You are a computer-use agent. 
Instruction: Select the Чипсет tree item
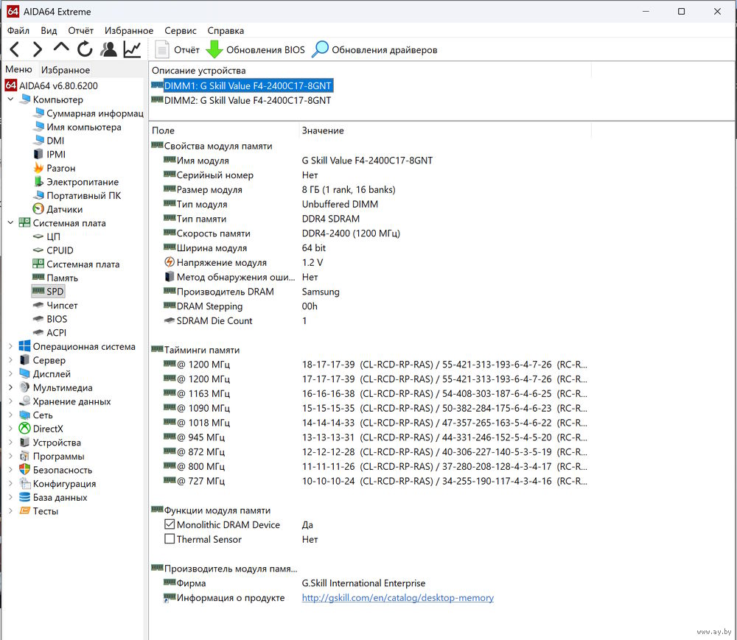tap(62, 306)
